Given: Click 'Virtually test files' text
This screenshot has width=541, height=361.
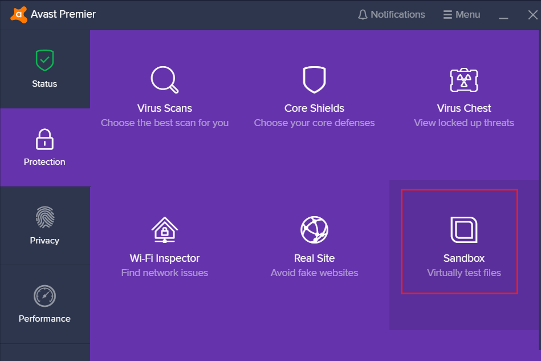Looking at the screenshot, I should click(464, 273).
